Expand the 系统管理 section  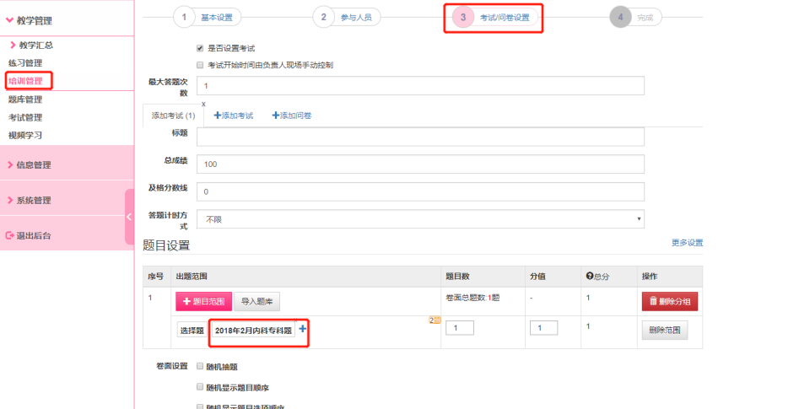point(67,200)
